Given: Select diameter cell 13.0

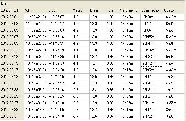Looking at the screenshot, I should (98, 97).
